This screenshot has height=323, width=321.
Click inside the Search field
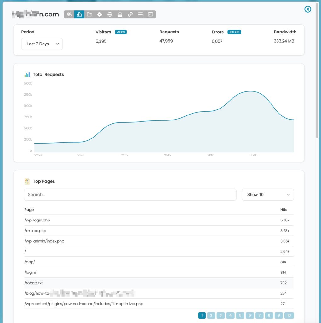130,194
